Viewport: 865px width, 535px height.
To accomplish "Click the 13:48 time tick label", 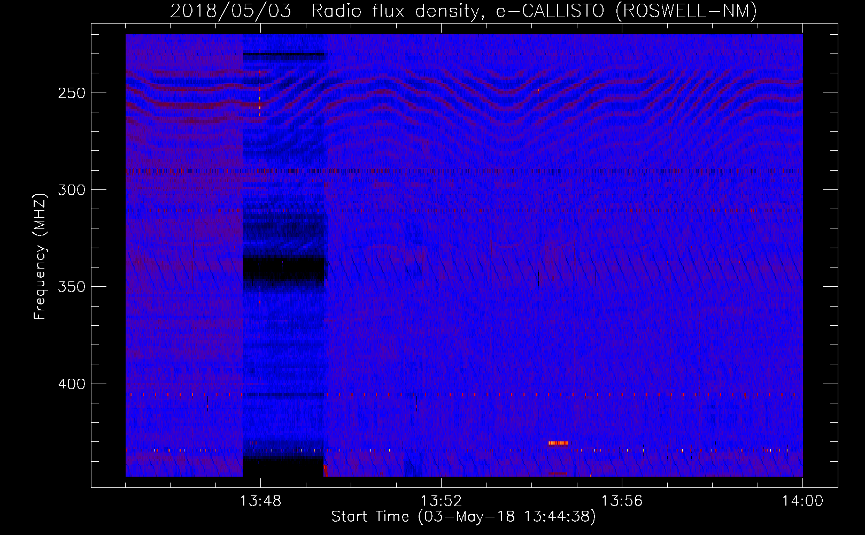I will point(260,501).
